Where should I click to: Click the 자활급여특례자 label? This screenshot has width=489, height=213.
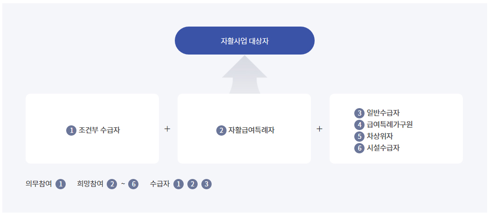click(x=251, y=131)
